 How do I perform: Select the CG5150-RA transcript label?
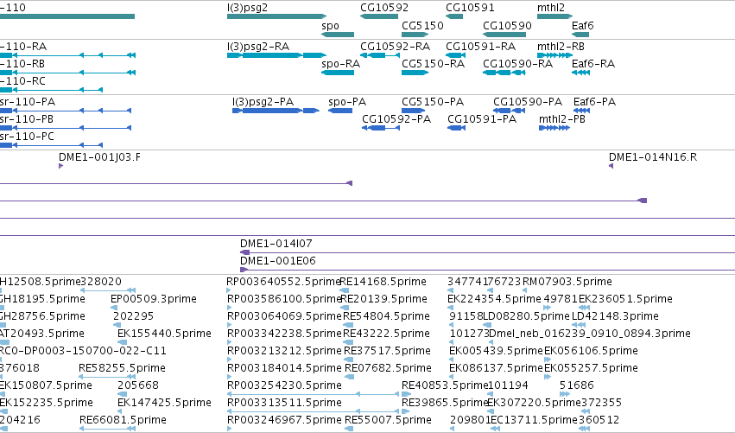[433, 64]
